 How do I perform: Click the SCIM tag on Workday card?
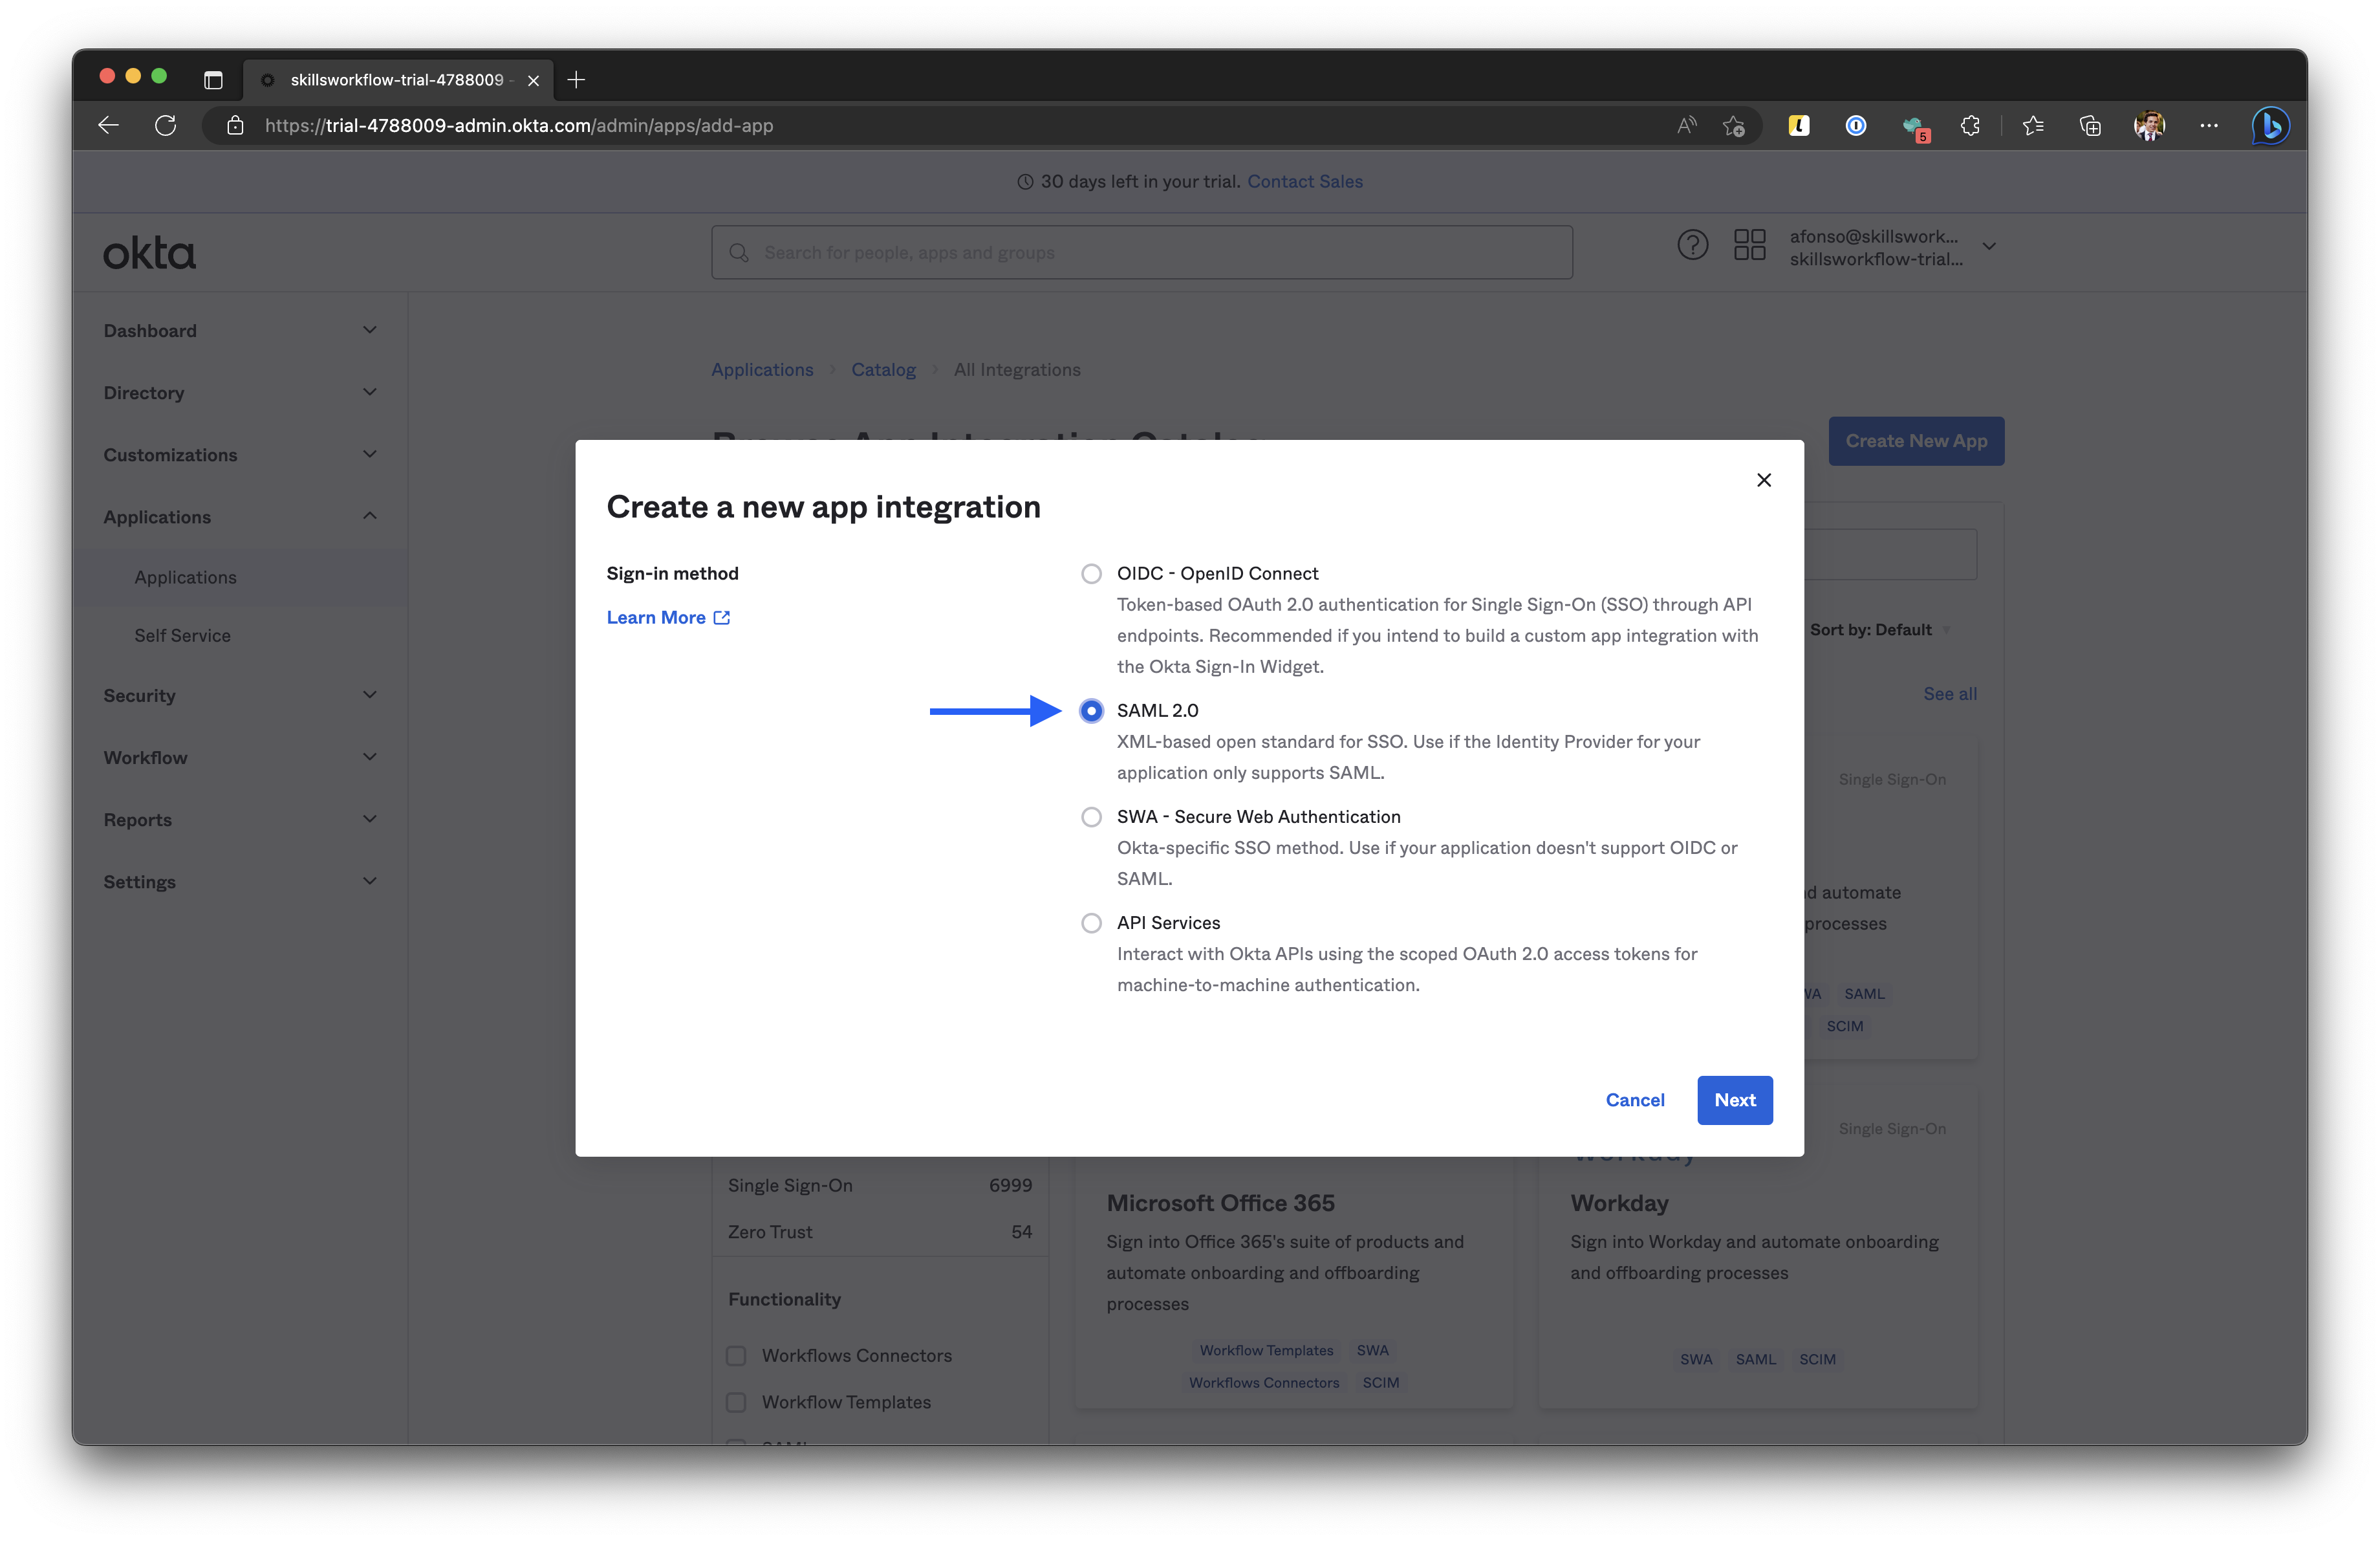coord(1817,1360)
